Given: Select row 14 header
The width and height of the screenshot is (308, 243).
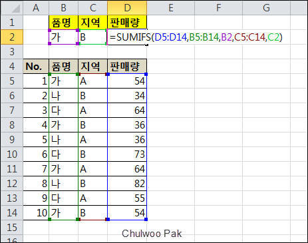Looking at the screenshot, I should coord(12,213).
